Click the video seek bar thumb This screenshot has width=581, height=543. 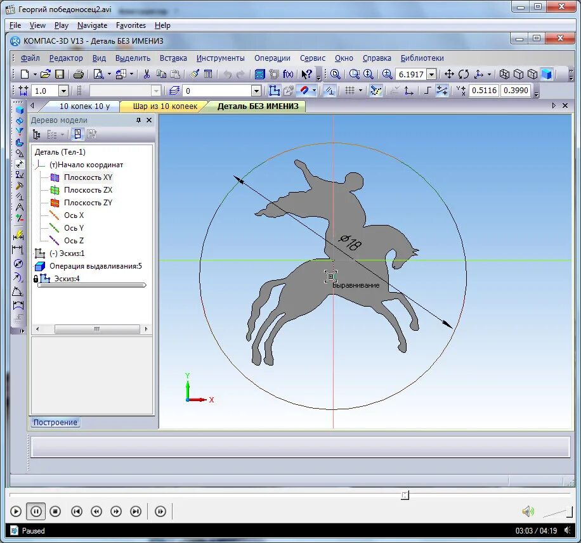(x=405, y=495)
